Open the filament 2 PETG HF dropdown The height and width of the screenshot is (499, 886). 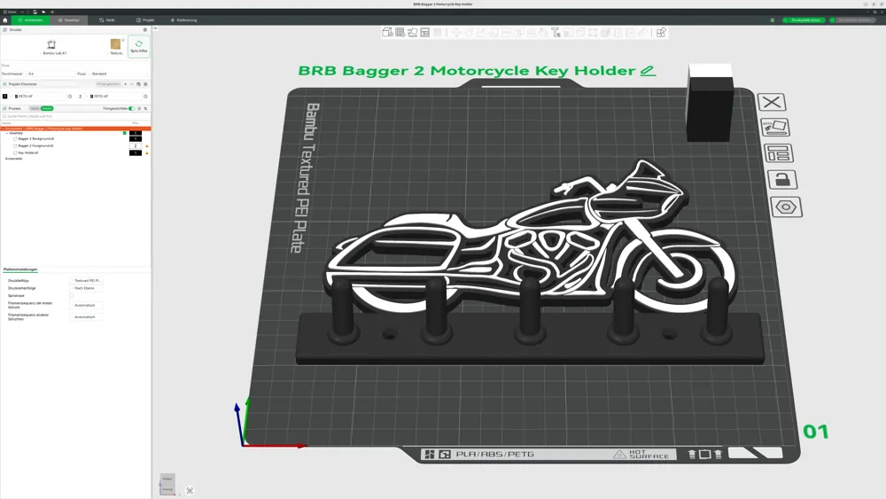pos(114,97)
